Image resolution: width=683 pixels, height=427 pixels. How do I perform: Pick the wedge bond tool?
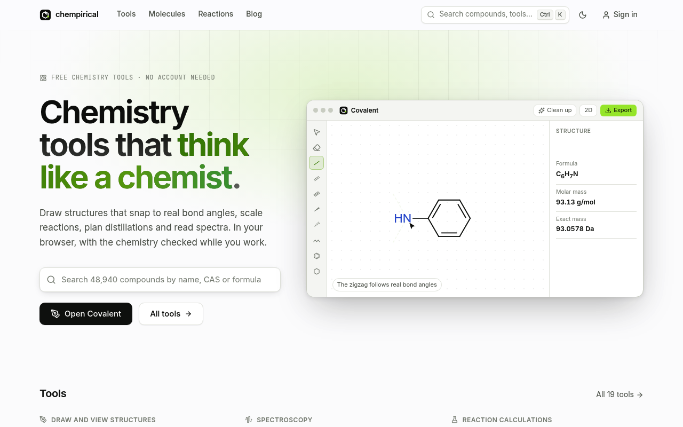pyautogui.click(x=316, y=210)
